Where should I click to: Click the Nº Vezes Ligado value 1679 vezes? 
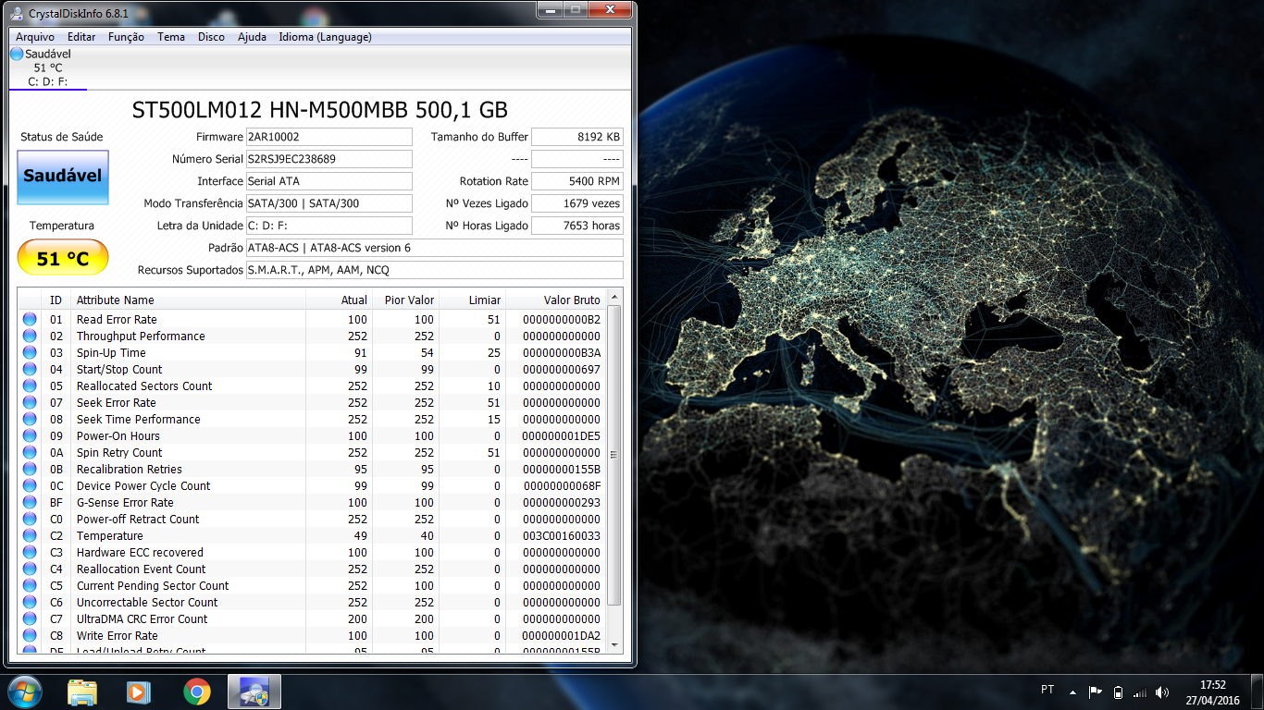tap(577, 203)
